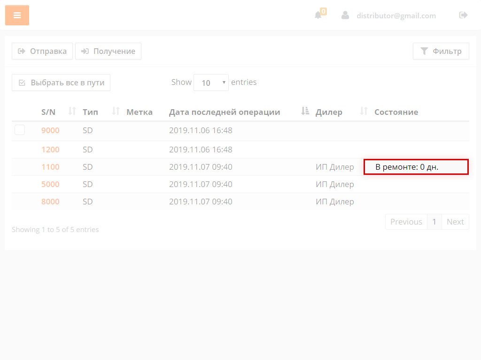Open serial number 1100 link
Image resolution: width=481 pixels, height=360 pixels.
50,167
